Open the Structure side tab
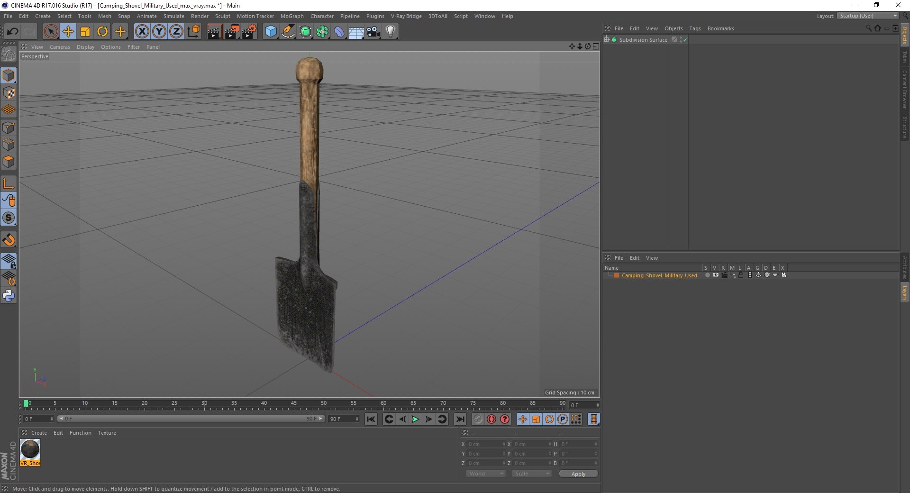 coord(904,127)
